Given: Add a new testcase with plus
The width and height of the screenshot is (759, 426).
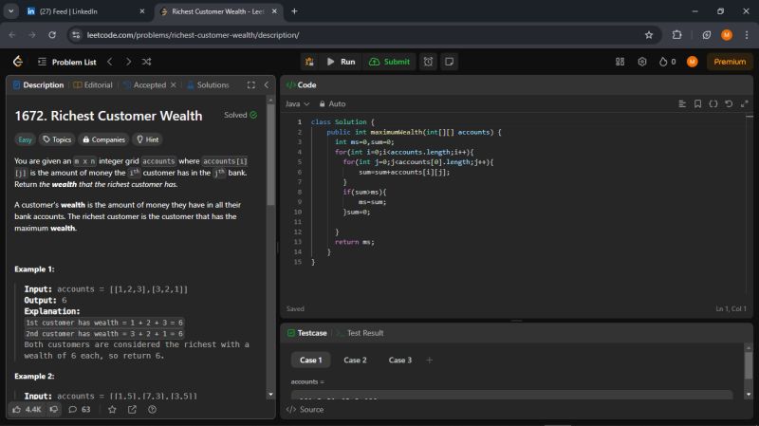Looking at the screenshot, I should point(429,361).
